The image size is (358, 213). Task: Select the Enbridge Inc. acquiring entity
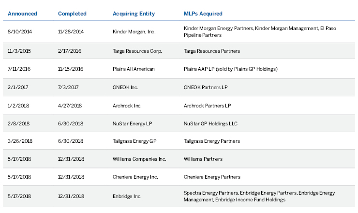(127, 196)
